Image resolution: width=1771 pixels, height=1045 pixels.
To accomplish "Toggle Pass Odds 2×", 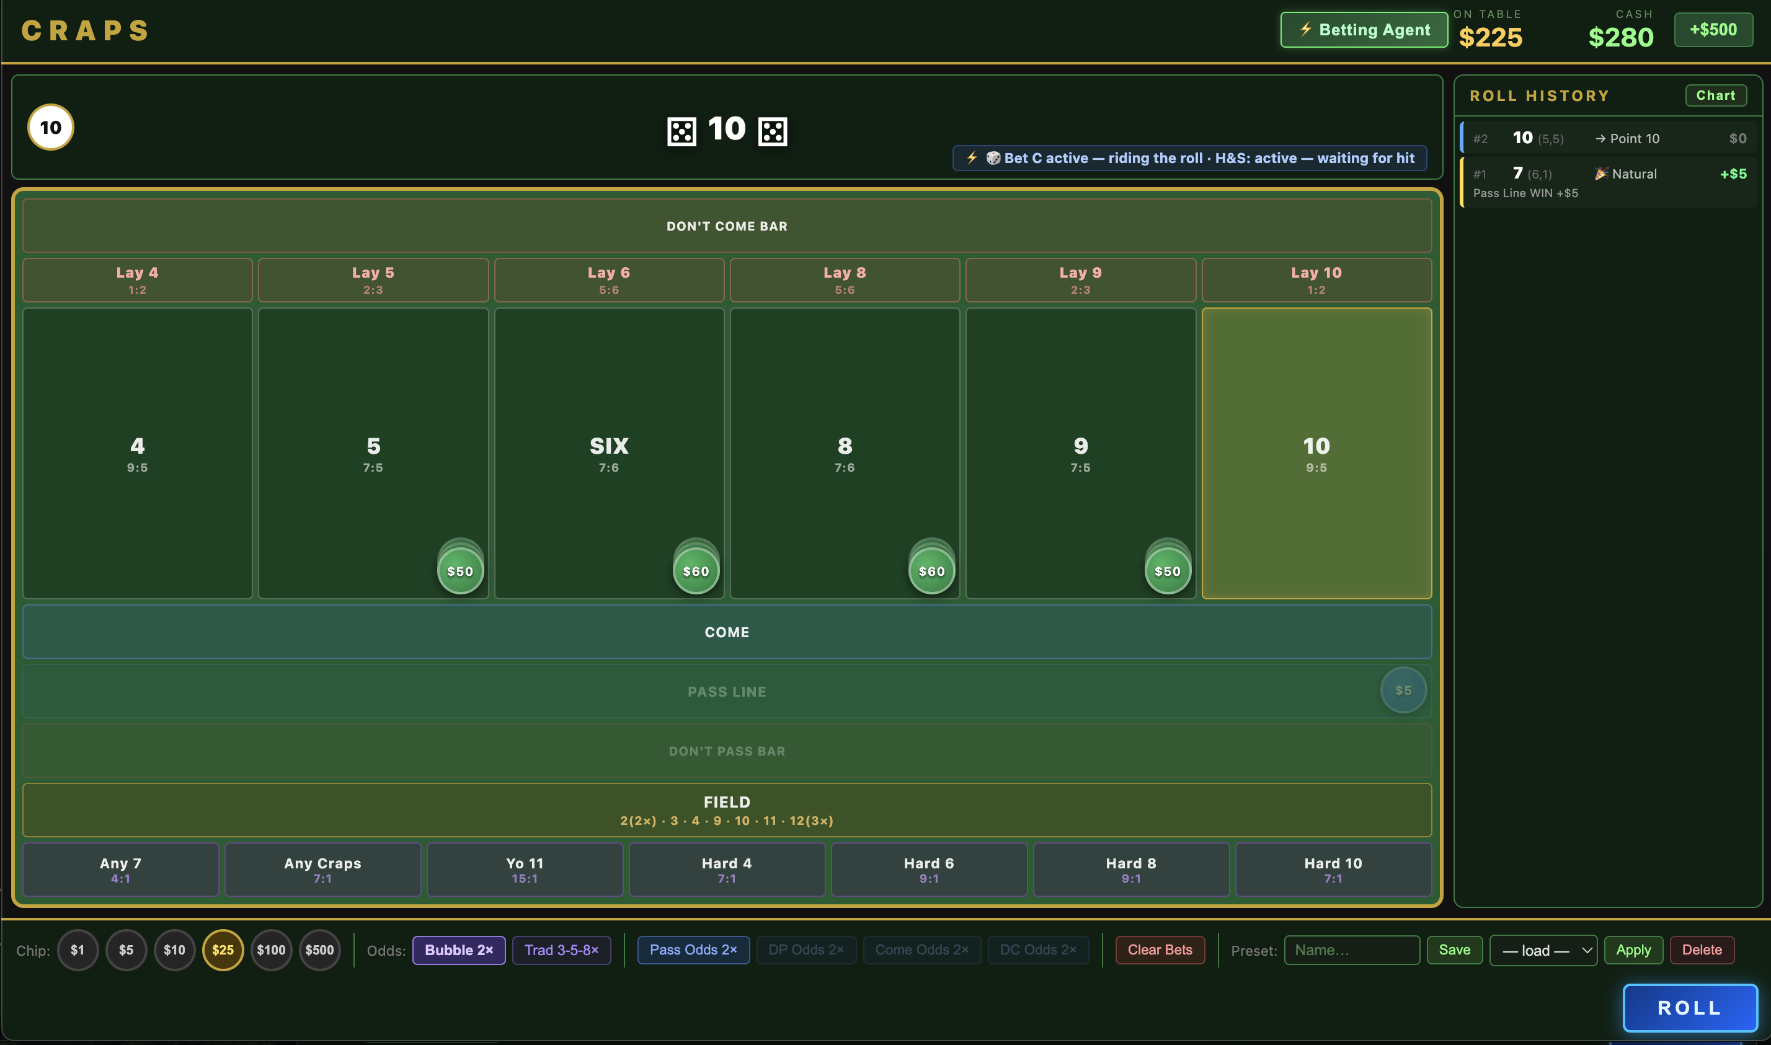I will coord(693,950).
